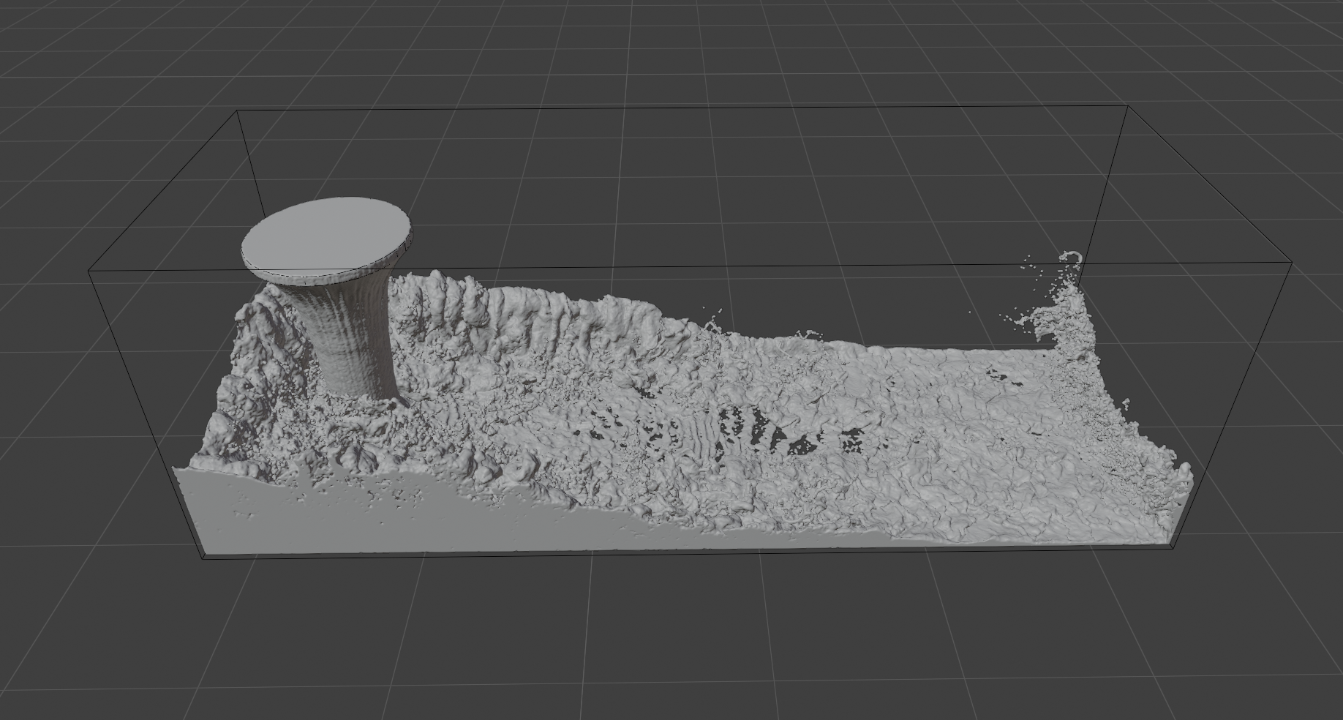Select the wave ridge right of the column
The height and width of the screenshot is (720, 1343).
(x=468, y=307)
